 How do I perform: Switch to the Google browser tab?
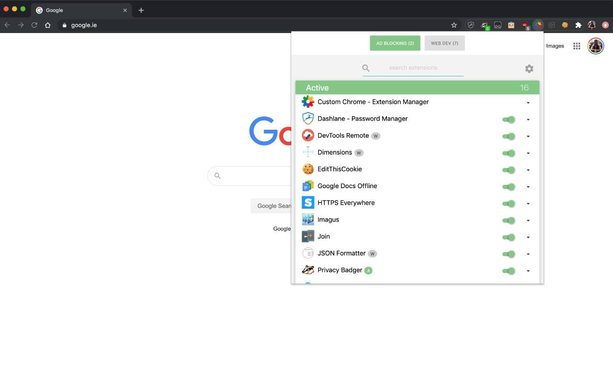pos(81,10)
